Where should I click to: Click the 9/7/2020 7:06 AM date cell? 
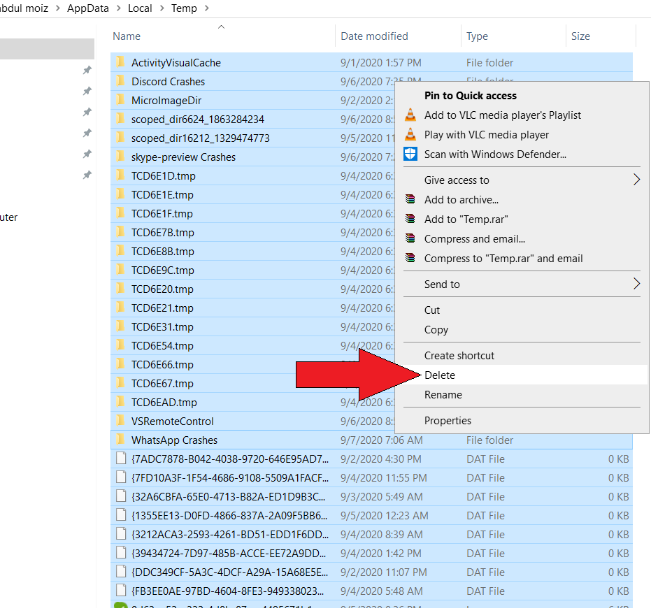point(382,440)
